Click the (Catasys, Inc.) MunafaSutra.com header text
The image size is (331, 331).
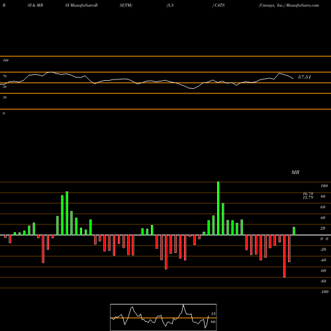(x=289, y=5)
